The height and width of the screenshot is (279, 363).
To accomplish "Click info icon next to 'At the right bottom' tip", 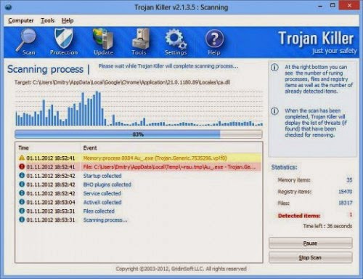I will click(x=274, y=68).
